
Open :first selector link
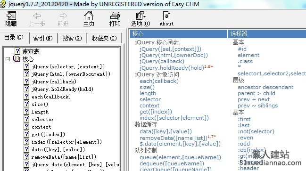244,119
